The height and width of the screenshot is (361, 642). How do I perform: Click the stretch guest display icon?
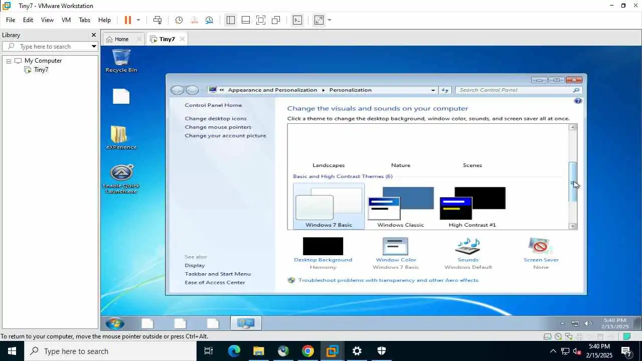click(319, 20)
